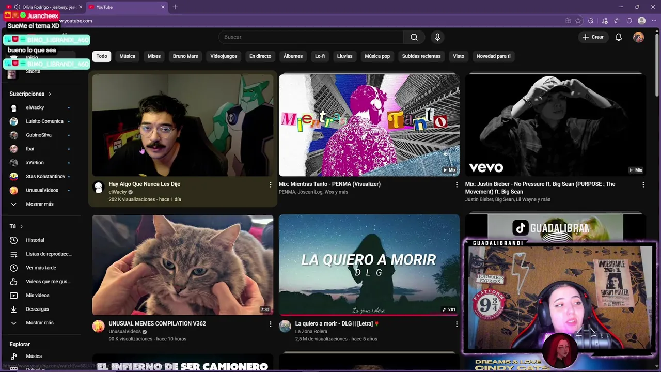The width and height of the screenshot is (661, 372).
Task: Select the Mixes filter chip
Action: tap(154, 56)
